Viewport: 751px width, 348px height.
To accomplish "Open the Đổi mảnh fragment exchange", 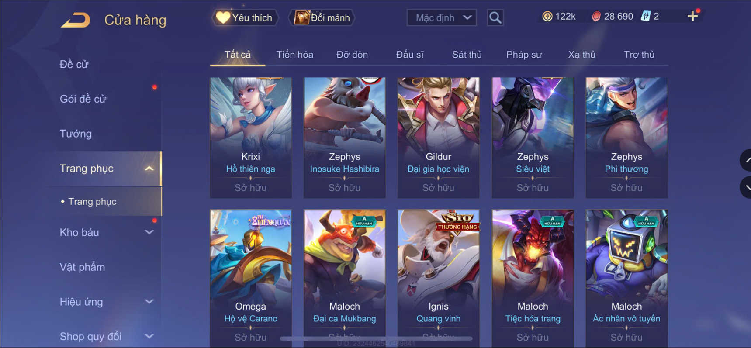I will pos(322,17).
